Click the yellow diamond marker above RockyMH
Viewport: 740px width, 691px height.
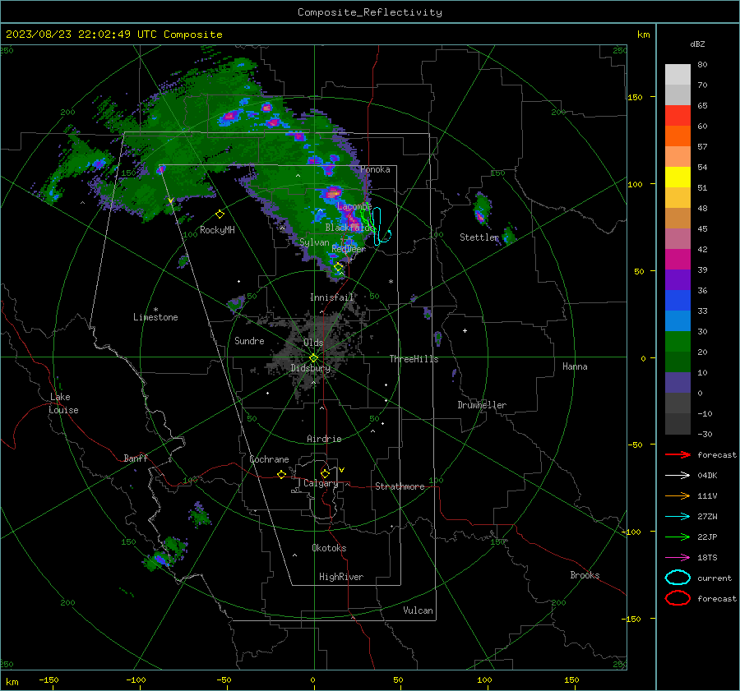point(220,214)
